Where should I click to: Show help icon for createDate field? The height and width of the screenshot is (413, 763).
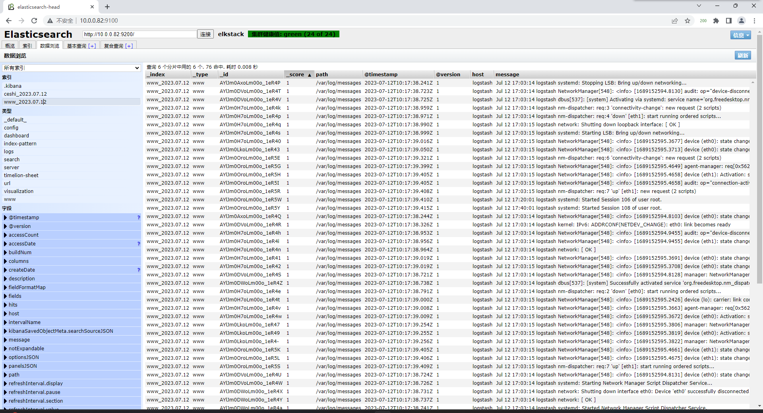(x=138, y=270)
